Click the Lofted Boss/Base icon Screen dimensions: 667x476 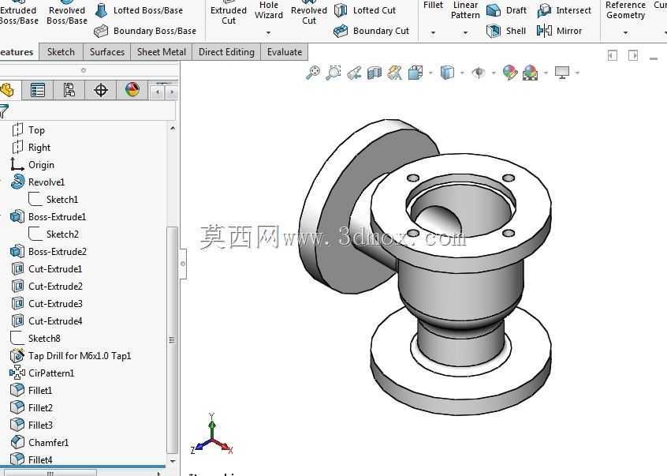pyautogui.click(x=101, y=10)
